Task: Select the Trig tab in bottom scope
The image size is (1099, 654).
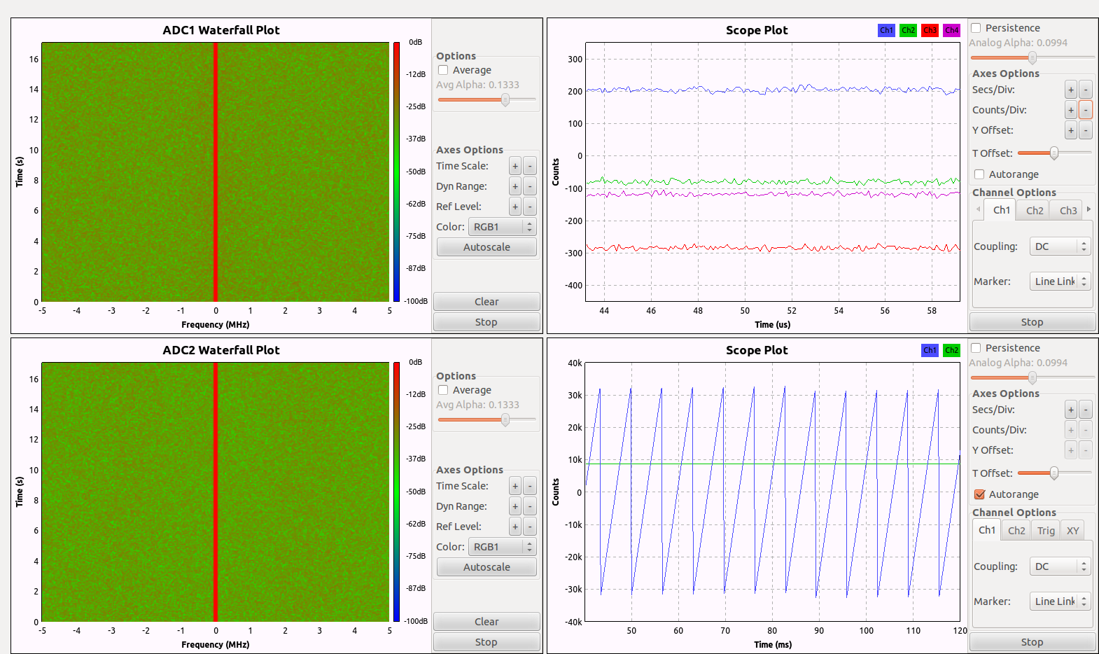Action: (x=1046, y=531)
